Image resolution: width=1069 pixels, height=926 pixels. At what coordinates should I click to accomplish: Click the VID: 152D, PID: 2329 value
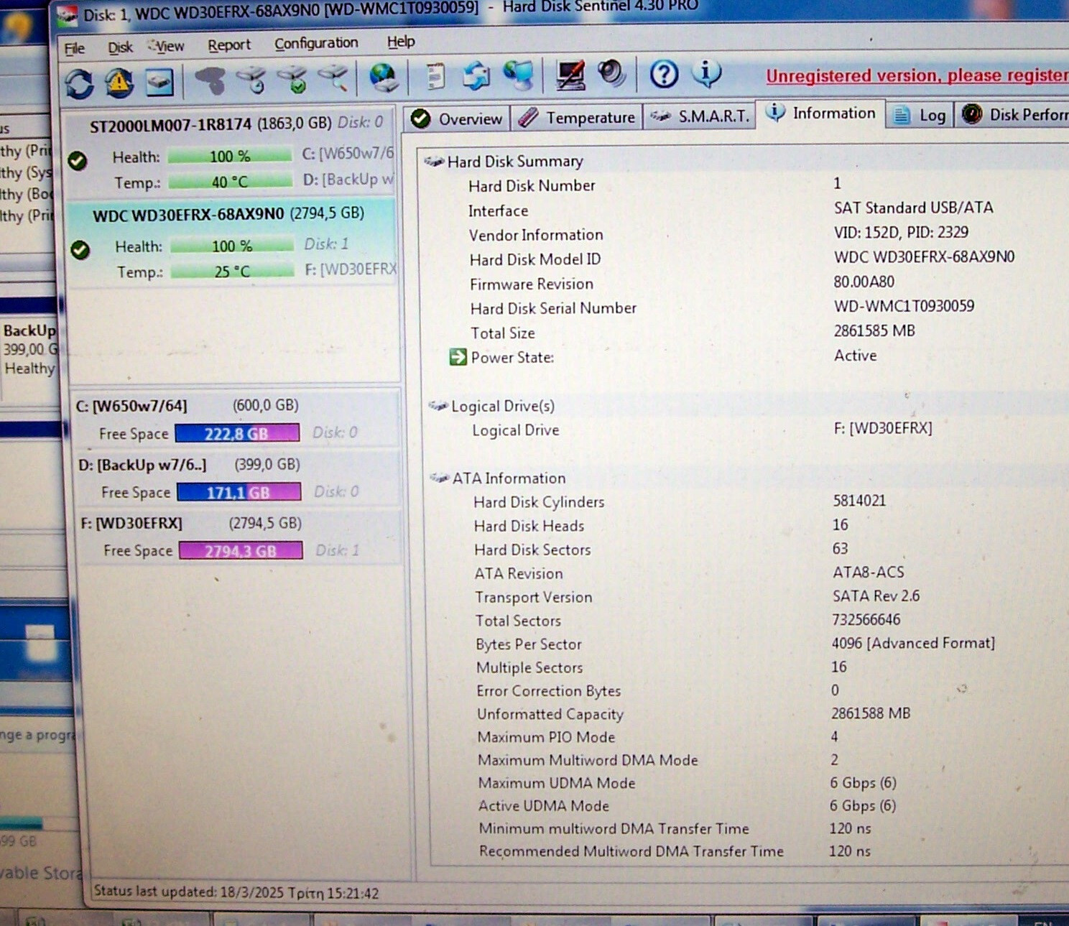point(901,232)
